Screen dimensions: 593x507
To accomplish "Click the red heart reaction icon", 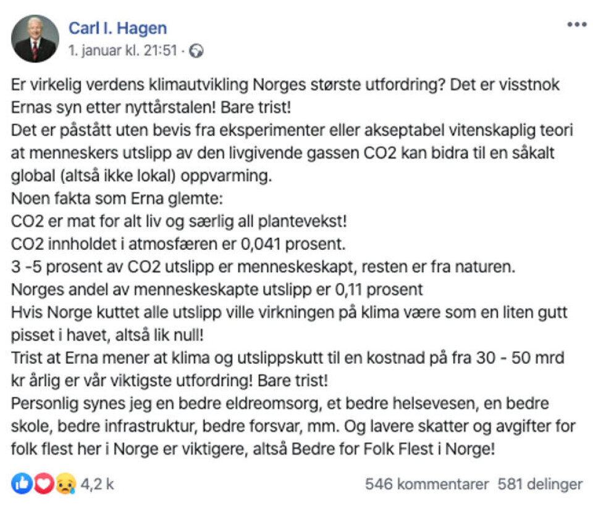I will [43, 485].
